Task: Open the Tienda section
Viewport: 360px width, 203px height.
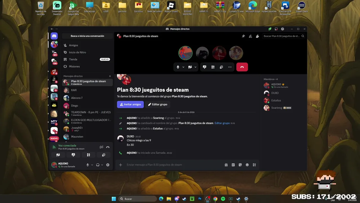Action: tap(87, 59)
